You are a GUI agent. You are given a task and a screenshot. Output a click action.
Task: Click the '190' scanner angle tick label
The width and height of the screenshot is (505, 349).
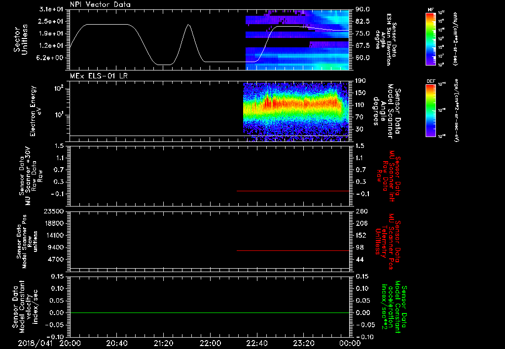(361, 81)
